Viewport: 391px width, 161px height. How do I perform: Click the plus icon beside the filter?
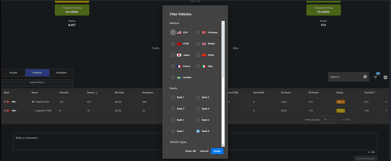tap(386, 77)
